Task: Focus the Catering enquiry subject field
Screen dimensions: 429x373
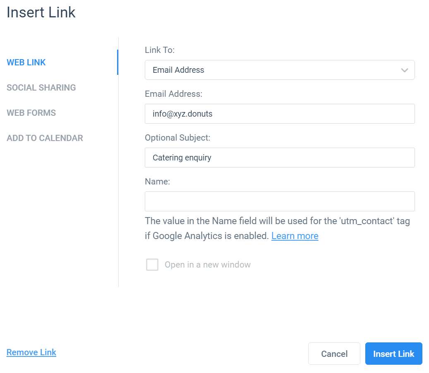Action: tap(280, 158)
